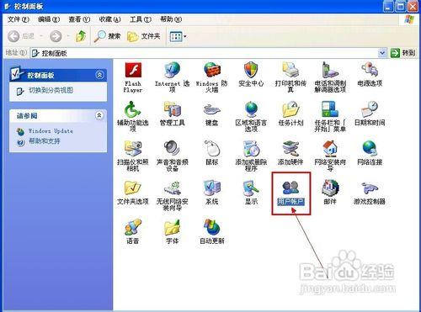The width and height of the screenshot is (421, 312).
Task: Open the 收藏(A) menu
Action: [x=109, y=19]
